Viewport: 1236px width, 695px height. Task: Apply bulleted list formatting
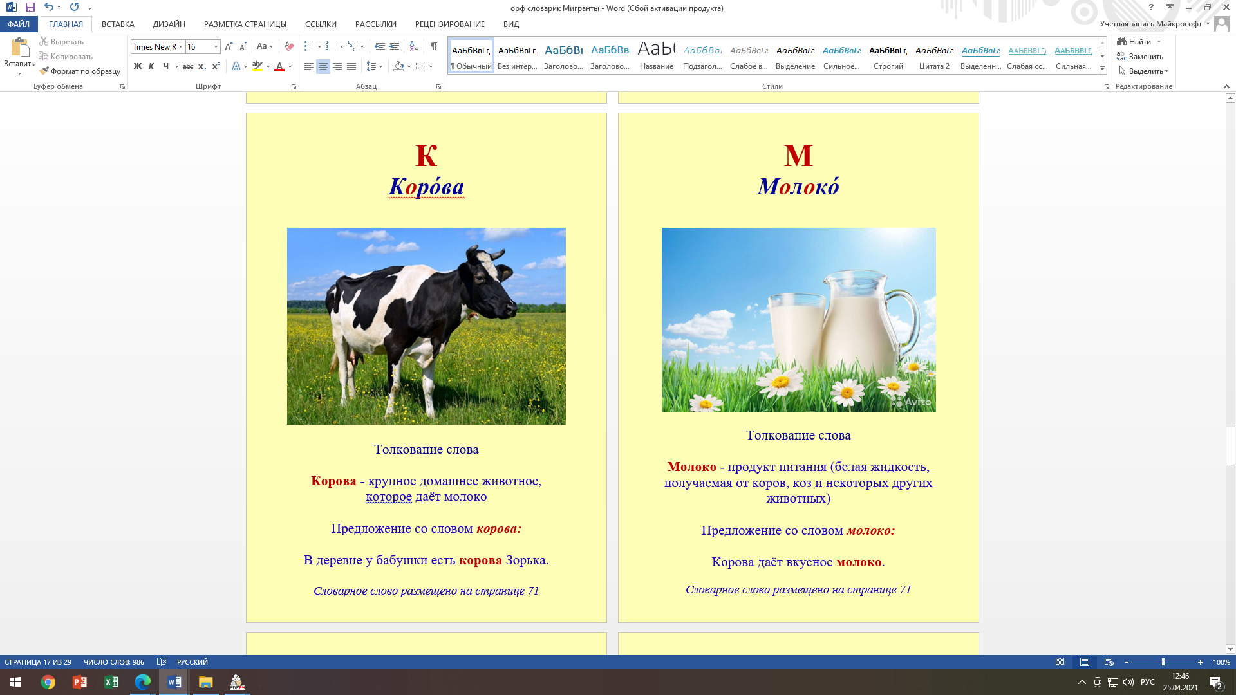click(309, 46)
